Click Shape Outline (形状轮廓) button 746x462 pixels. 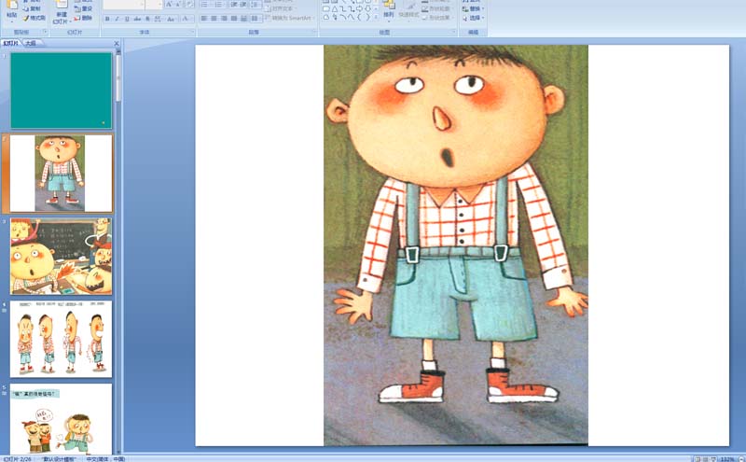[436, 8]
